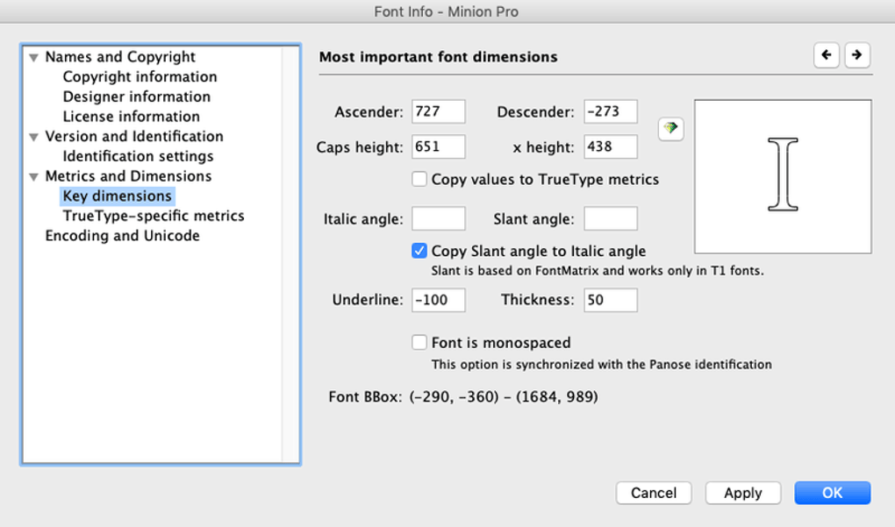Click the glyph preview box
The height and width of the screenshot is (527, 895).
pyautogui.click(x=783, y=176)
